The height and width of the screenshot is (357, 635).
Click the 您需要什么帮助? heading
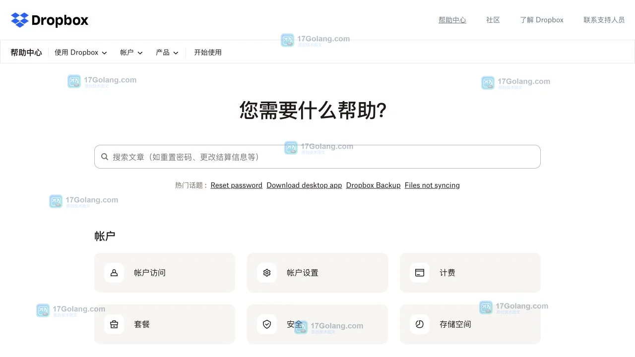tap(313, 110)
